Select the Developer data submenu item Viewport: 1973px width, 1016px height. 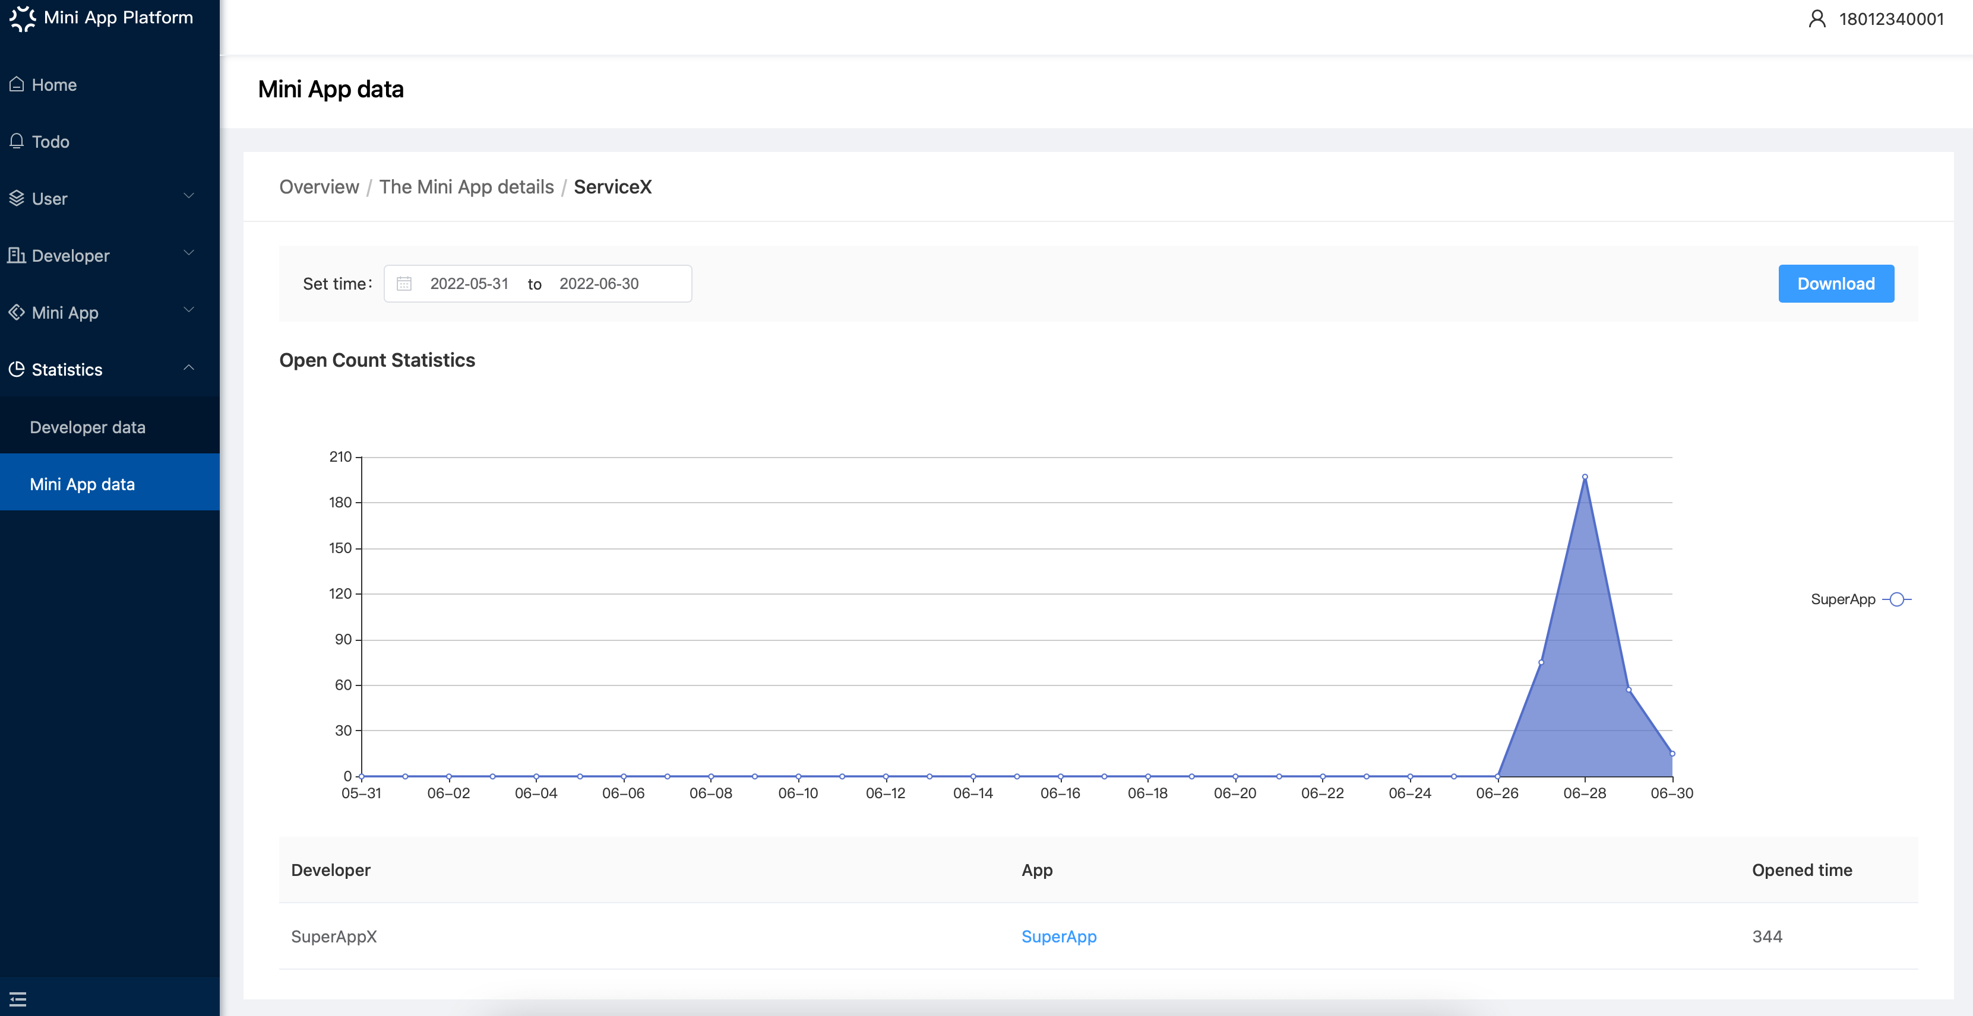(109, 427)
